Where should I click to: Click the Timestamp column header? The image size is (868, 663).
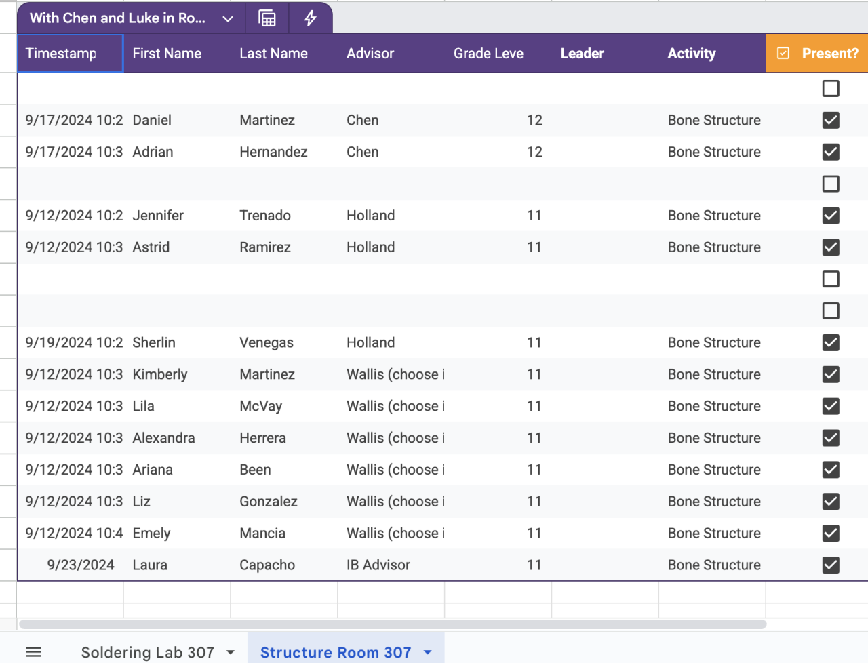[x=61, y=54]
